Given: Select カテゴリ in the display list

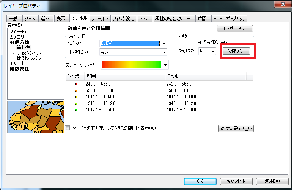Looking at the screenshot, I should (17, 37).
